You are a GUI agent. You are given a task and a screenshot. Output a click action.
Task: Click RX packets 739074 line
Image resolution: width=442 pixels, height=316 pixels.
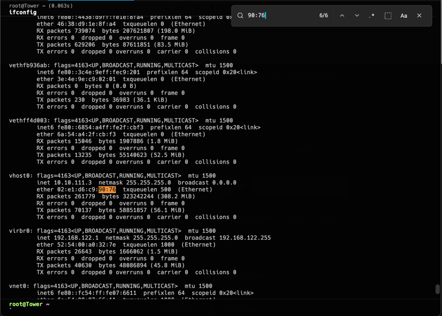pyautogui.click(x=116, y=31)
